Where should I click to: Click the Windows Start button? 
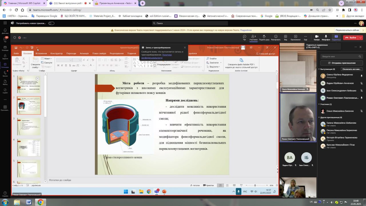[x=5, y=202]
